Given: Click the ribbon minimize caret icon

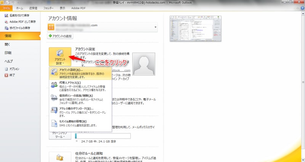Looking at the screenshot, I should (x=298, y=8).
